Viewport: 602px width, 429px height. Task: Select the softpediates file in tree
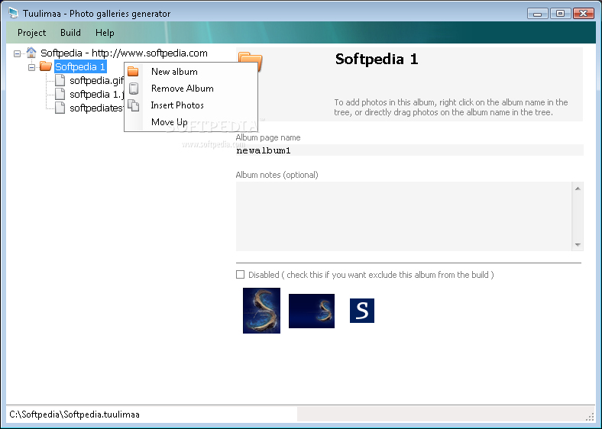(x=96, y=108)
